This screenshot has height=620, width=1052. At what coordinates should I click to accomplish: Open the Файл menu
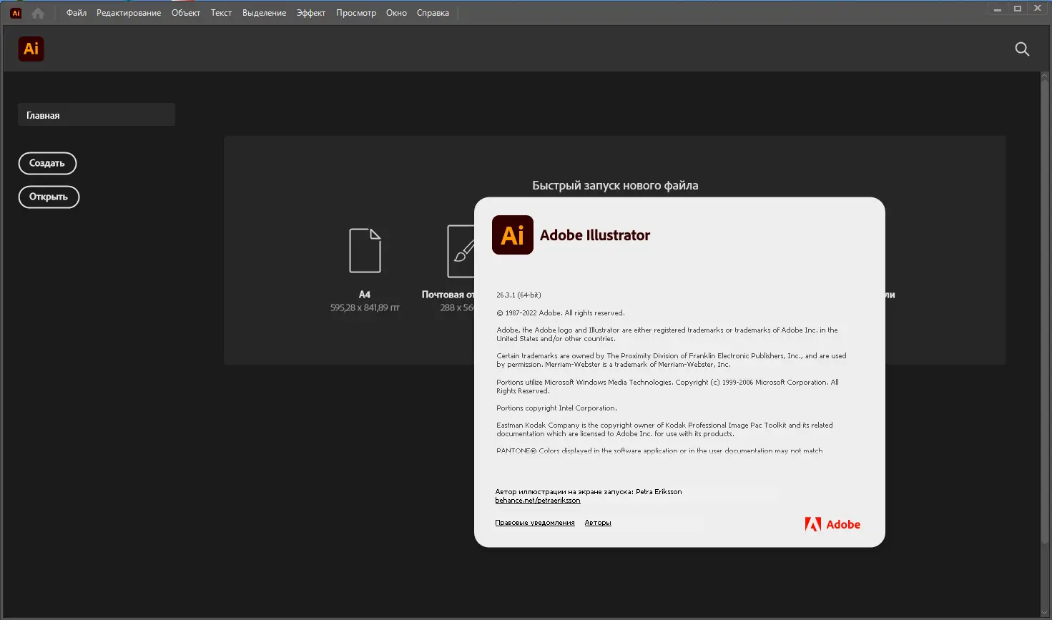click(76, 12)
